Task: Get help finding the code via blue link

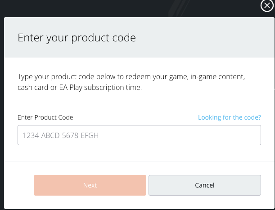Action: (230, 117)
